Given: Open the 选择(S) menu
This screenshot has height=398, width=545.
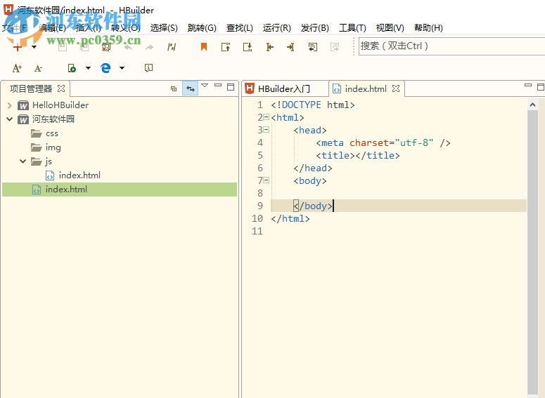Looking at the screenshot, I should 164,28.
